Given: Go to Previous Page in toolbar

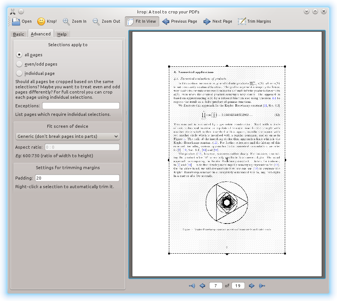Looking at the screenshot, I should point(180,22).
